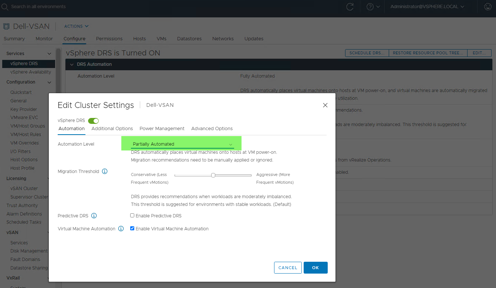
Task: Click the user profile icon at top right
Action: [487, 6]
